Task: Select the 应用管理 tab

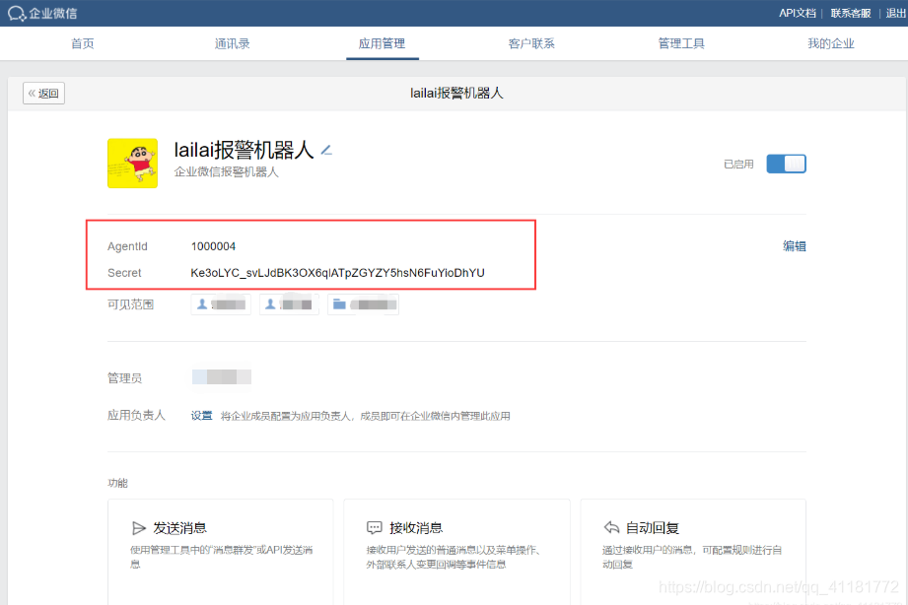Action: click(x=383, y=43)
